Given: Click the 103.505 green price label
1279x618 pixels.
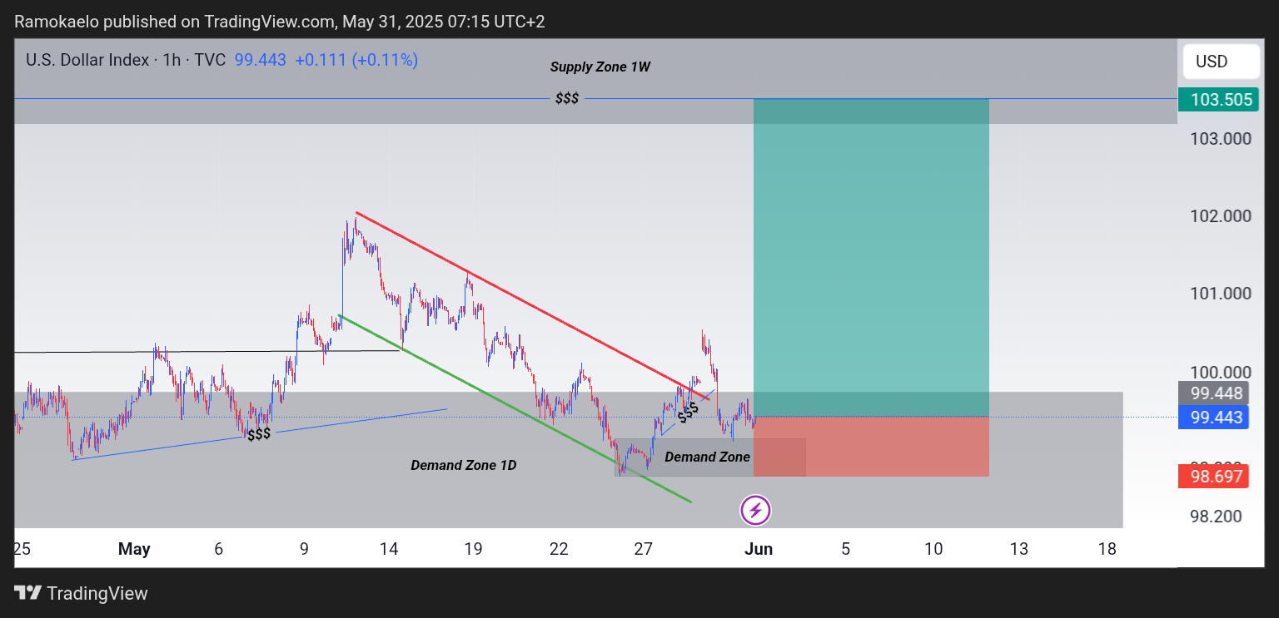Looking at the screenshot, I should point(1221,100).
